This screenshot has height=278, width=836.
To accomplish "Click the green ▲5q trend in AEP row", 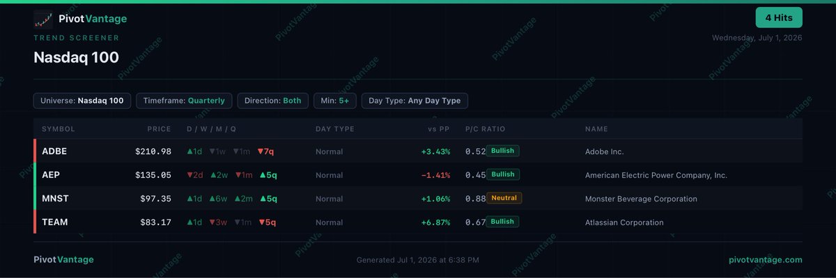I will [x=268, y=175].
